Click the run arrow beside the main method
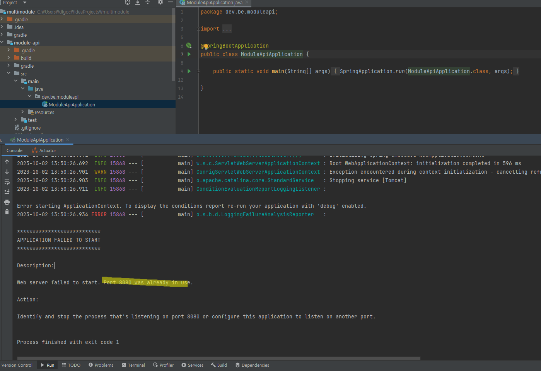This screenshot has width=541, height=371. point(189,71)
